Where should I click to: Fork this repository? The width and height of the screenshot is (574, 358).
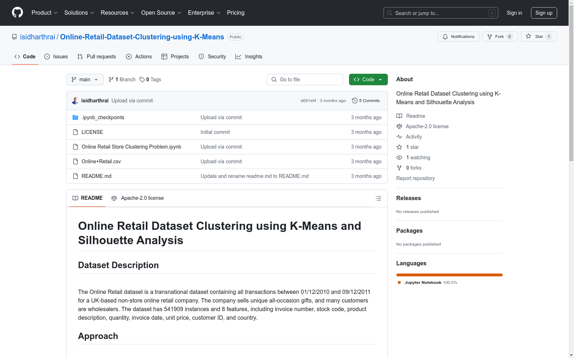click(x=500, y=37)
